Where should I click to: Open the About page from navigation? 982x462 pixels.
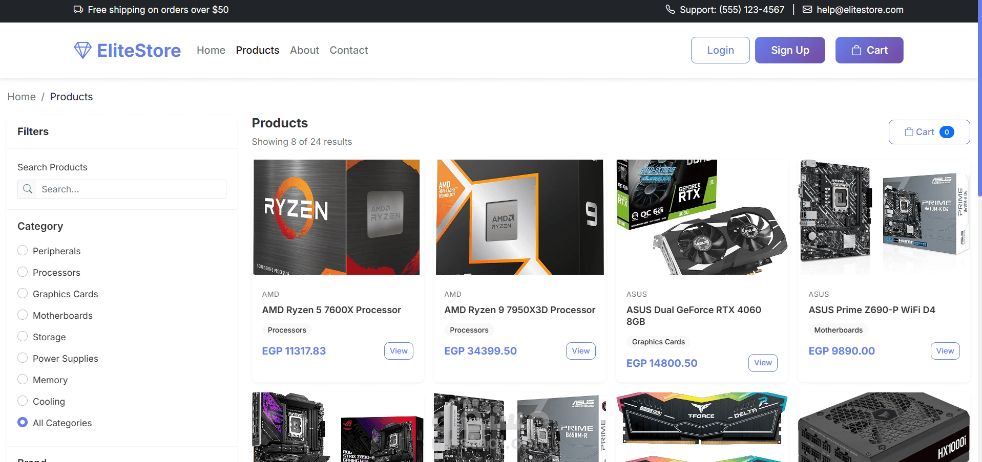point(304,50)
